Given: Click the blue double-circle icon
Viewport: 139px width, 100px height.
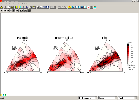Looking at the screenshot, I should click(44, 7).
